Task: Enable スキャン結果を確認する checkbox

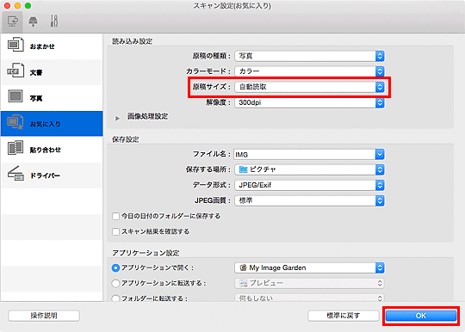Action: click(115, 231)
